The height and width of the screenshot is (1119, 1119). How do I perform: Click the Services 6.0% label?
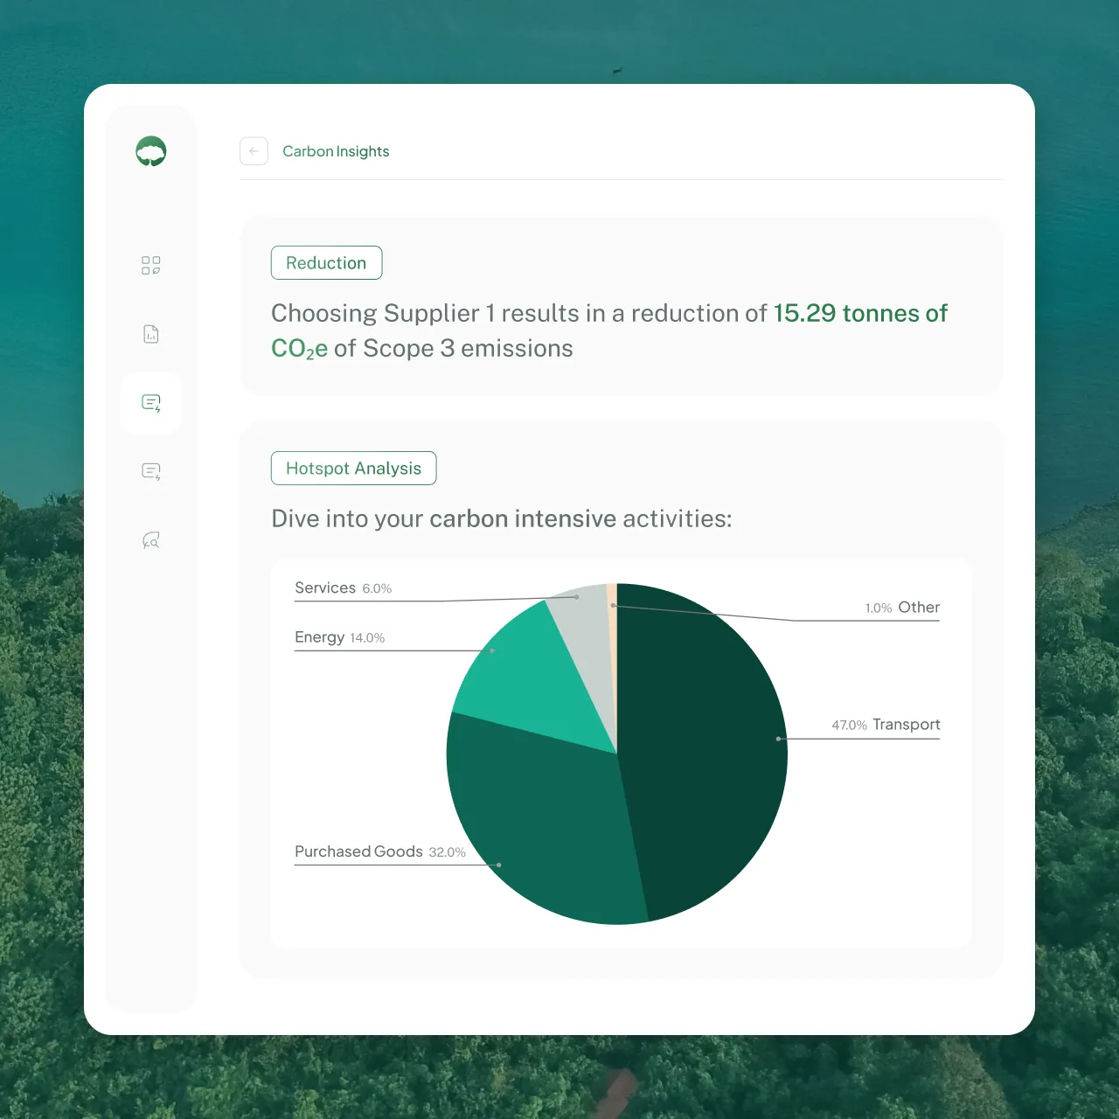pyautogui.click(x=343, y=587)
